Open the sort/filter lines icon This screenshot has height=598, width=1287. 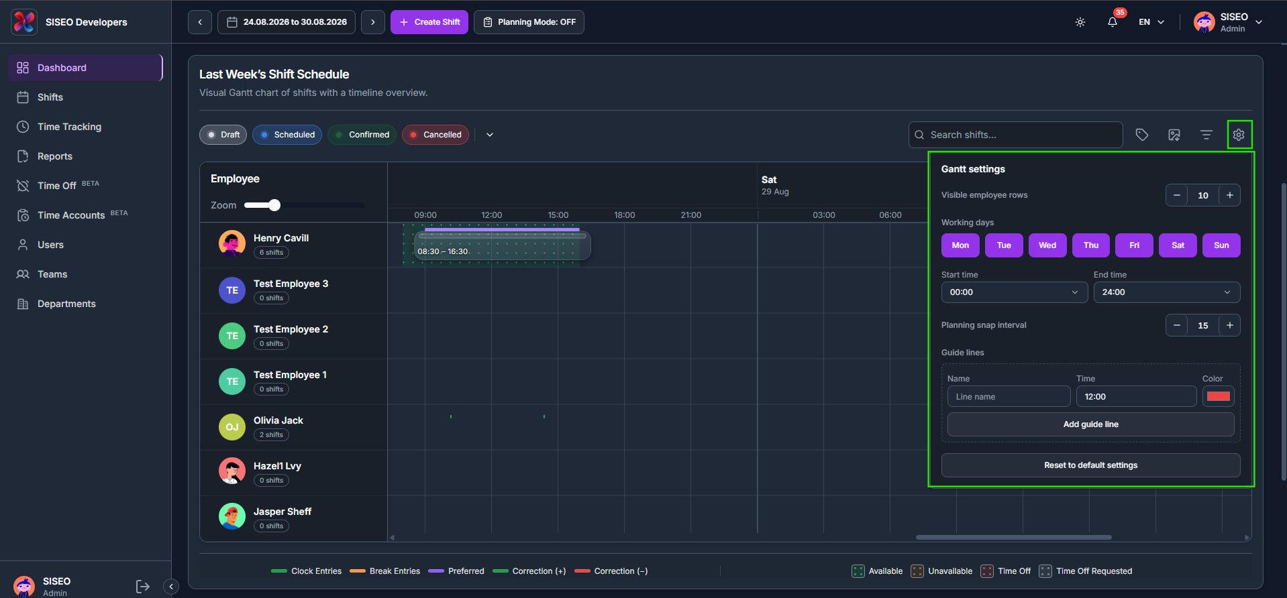pos(1206,135)
